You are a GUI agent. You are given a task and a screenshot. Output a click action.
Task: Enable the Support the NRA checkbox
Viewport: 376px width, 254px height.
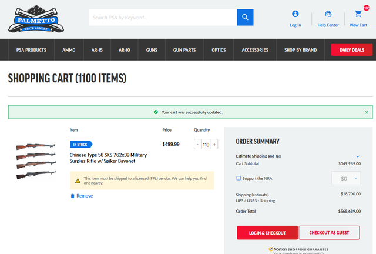click(239, 178)
